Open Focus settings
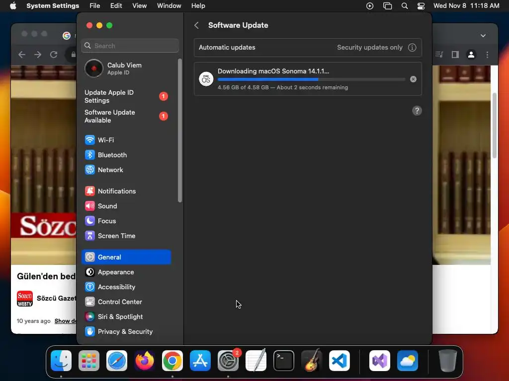This screenshot has width=509, height=381. (126, 221)
